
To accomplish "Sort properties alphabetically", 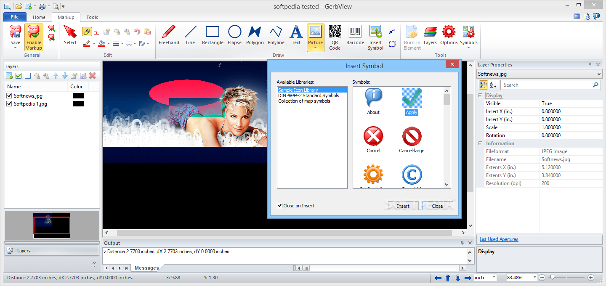I will 493,85.
